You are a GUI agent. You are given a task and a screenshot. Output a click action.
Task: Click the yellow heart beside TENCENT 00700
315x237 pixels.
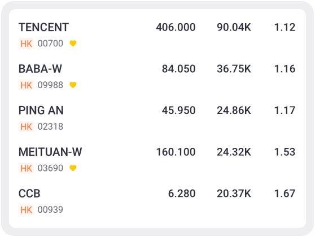(73, 43)
